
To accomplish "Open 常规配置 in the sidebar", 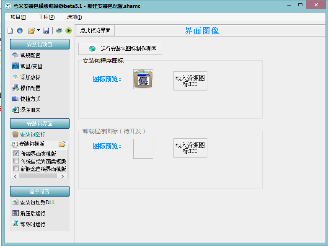I will (x=30, y=55).
